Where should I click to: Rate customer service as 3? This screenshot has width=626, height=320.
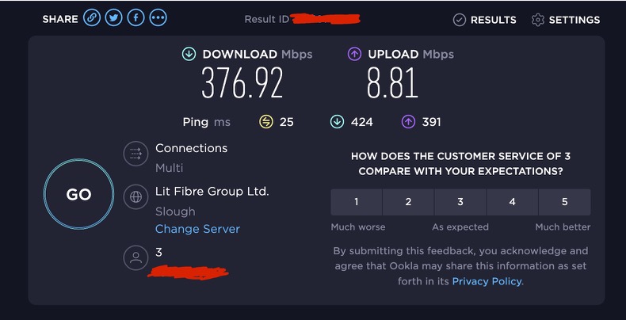460,202
